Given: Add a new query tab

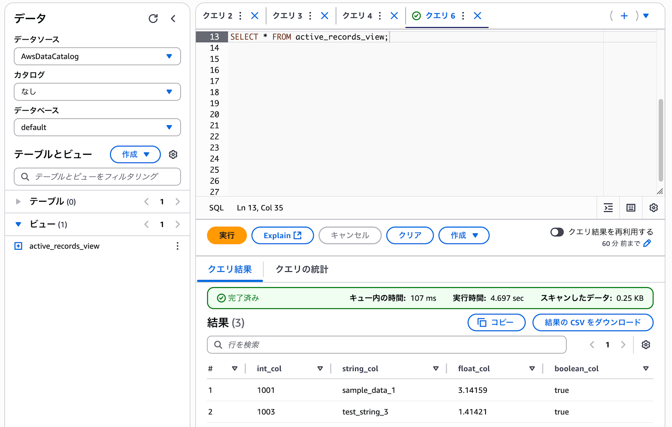Looking at the screenshot, I should (624, 16).
